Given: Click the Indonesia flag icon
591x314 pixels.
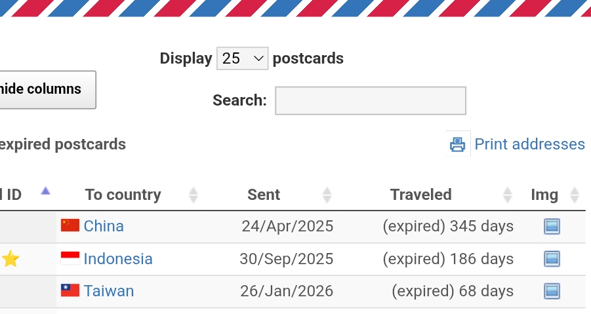Looking at the screenshot, I should (x=70, y=259).
